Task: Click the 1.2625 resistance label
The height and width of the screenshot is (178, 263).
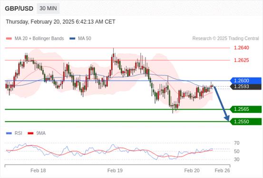Action: point(242,60)
